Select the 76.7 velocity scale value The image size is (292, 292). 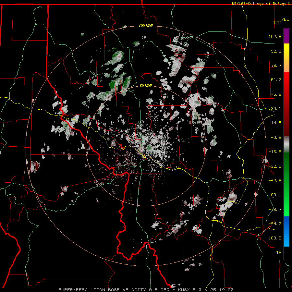click(x=276, y=65)
